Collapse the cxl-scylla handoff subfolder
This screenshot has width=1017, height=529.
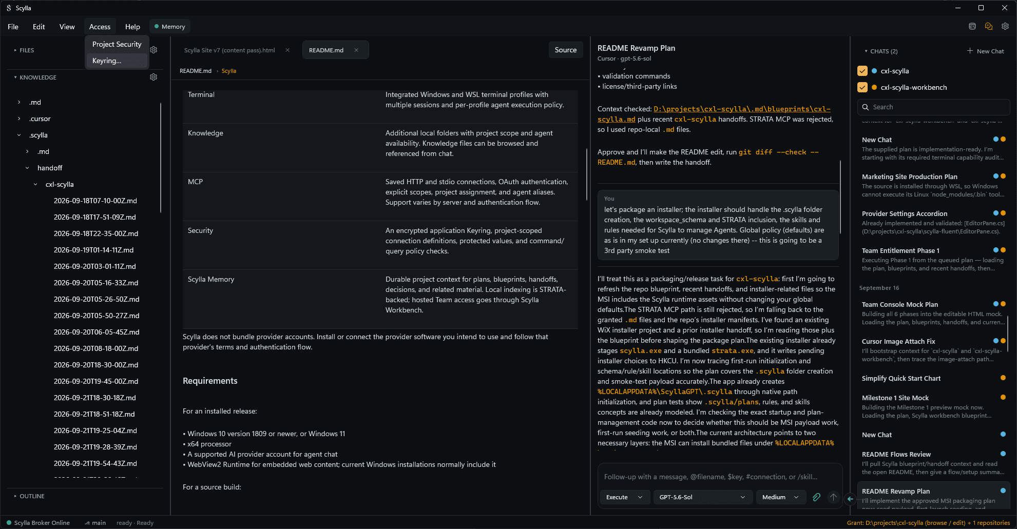(x=35, y=184)
